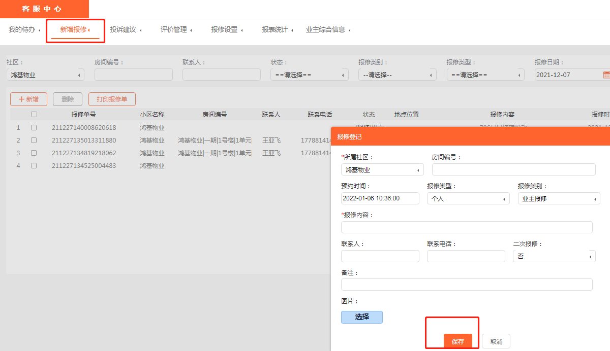Click the 联系电话 field in dialog
This screenshot has width=610, height=351.
pos(466,257)
